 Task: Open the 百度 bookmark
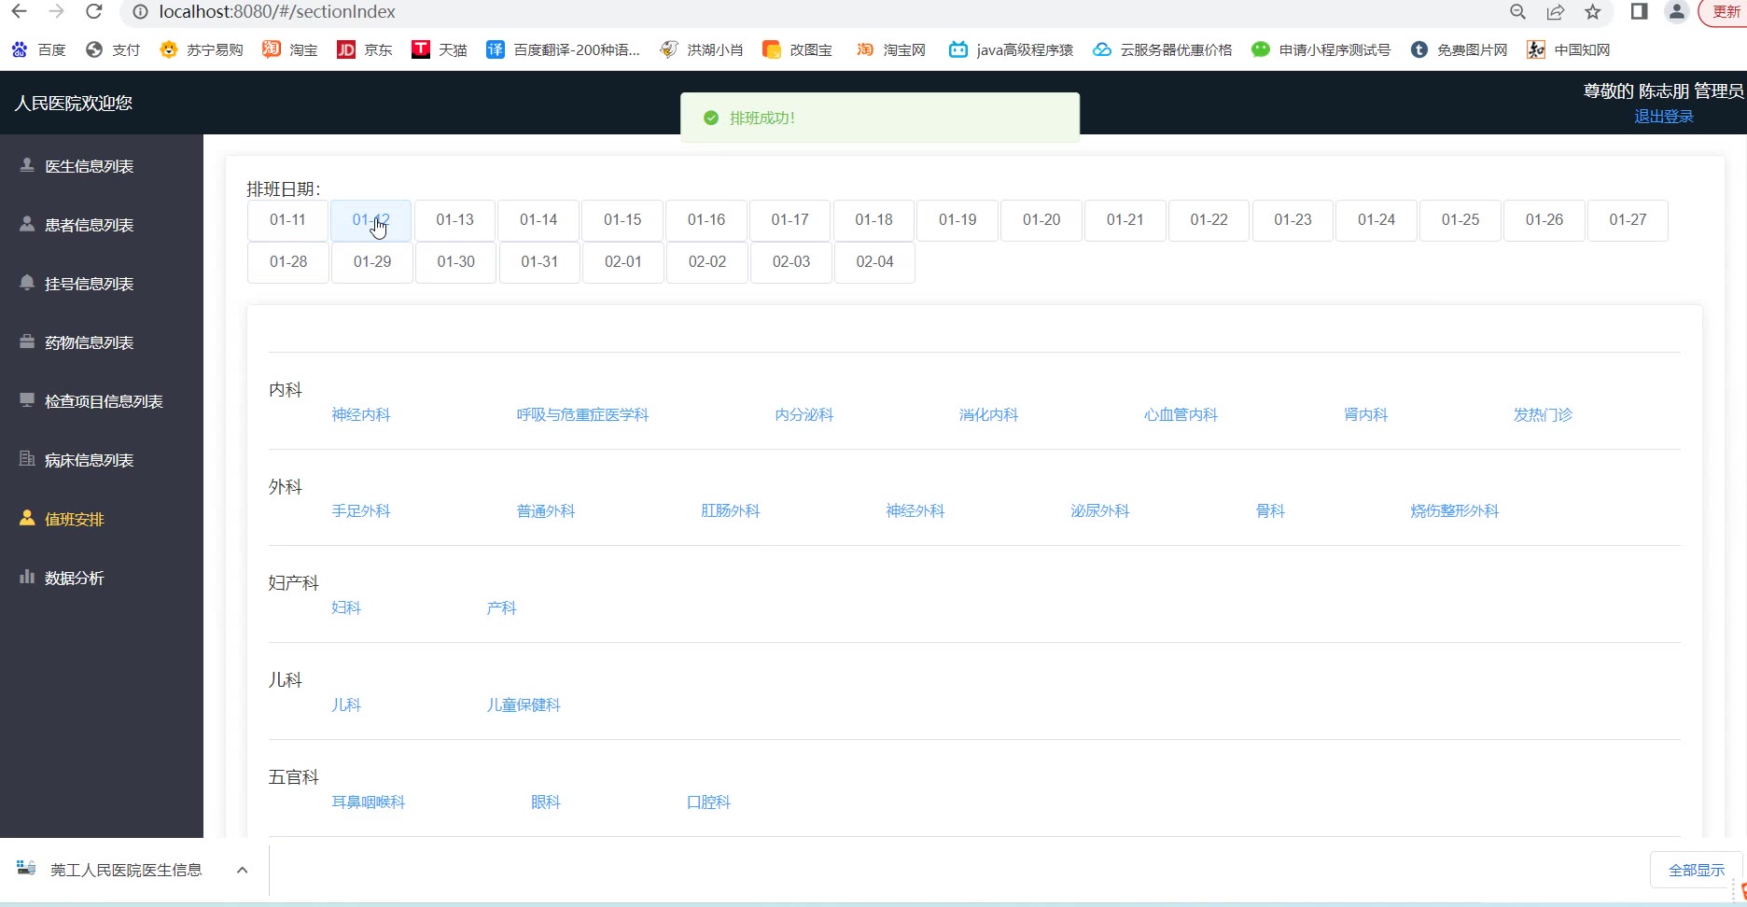[39, 49]
